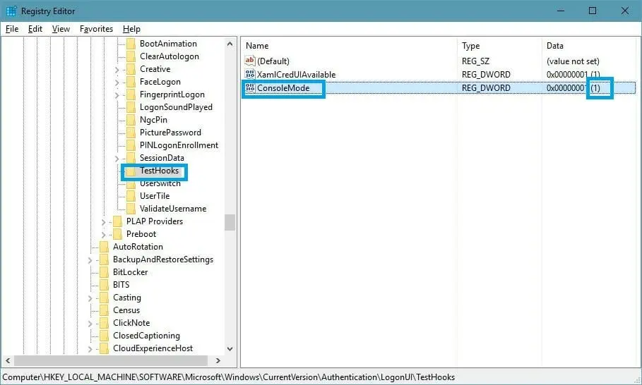Click the BitLocker folder icon

coord(105,271)
